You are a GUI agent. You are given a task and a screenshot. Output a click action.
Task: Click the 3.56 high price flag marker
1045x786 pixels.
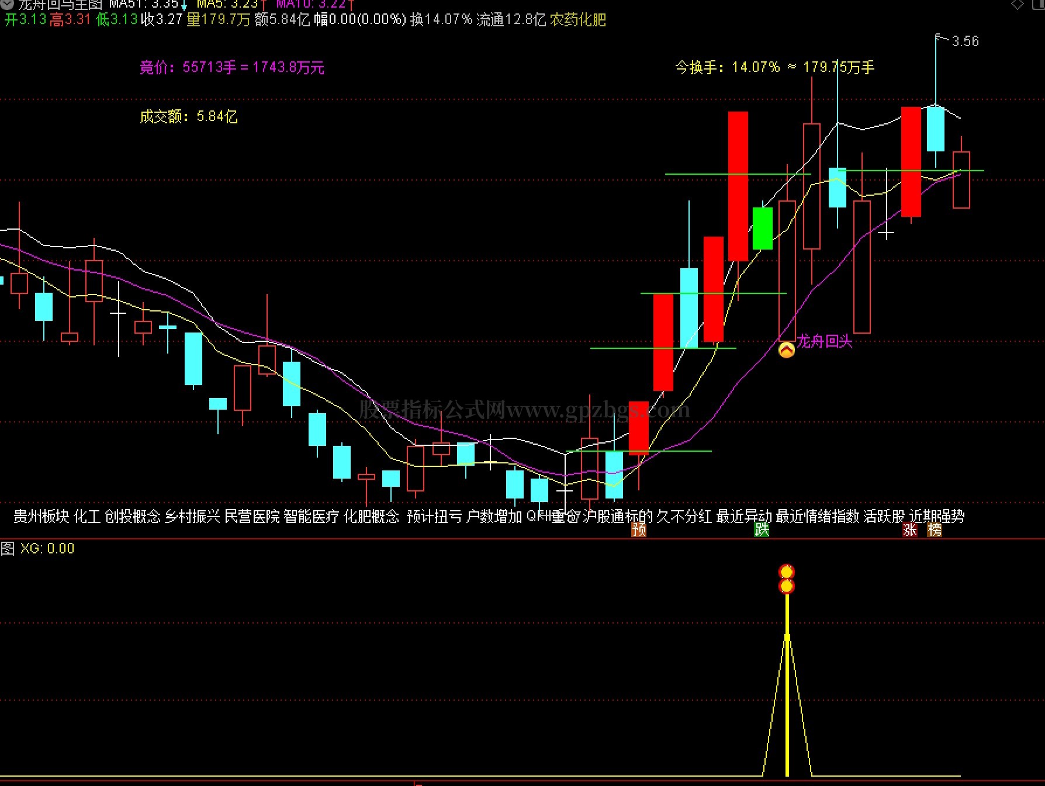957,41
